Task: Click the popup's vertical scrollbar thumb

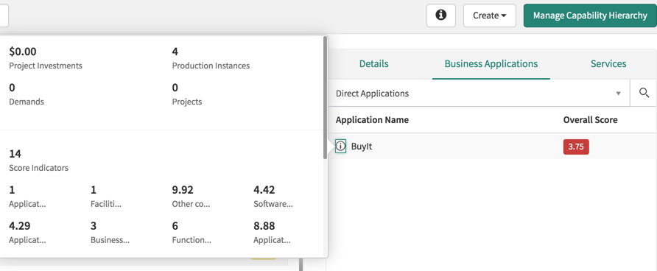Action: pos(325,97)
